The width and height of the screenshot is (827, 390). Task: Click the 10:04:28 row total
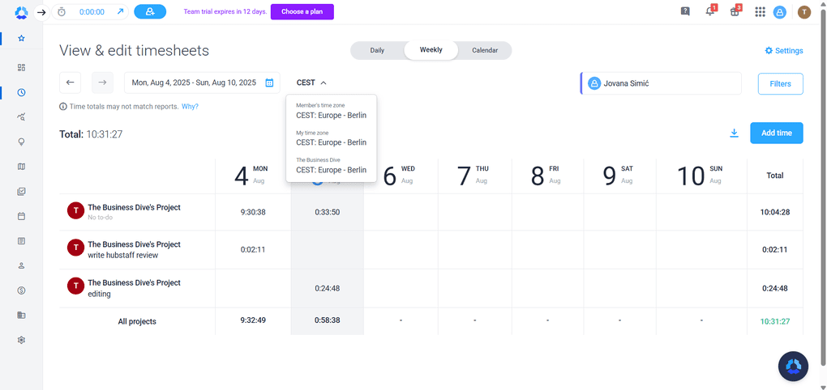point(775,212)
